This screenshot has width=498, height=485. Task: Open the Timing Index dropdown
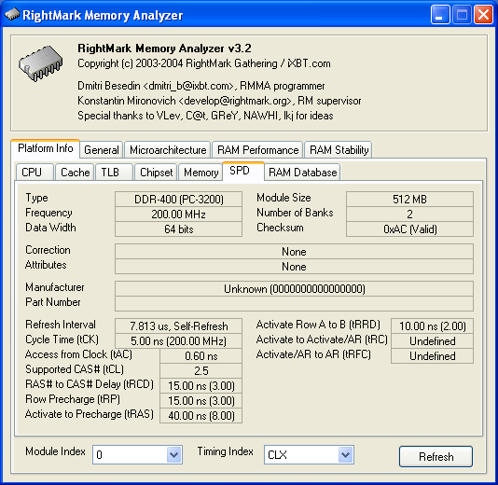[x=346, y=455]
